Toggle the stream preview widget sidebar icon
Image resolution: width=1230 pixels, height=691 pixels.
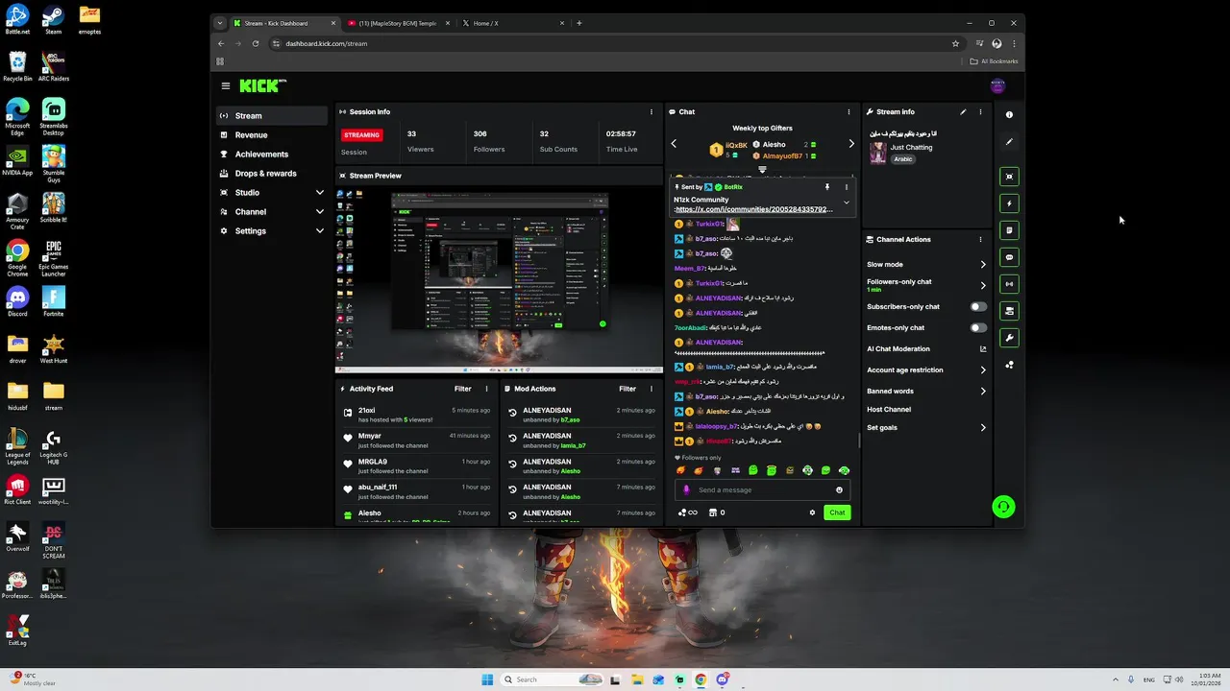tap(1009, 177)
